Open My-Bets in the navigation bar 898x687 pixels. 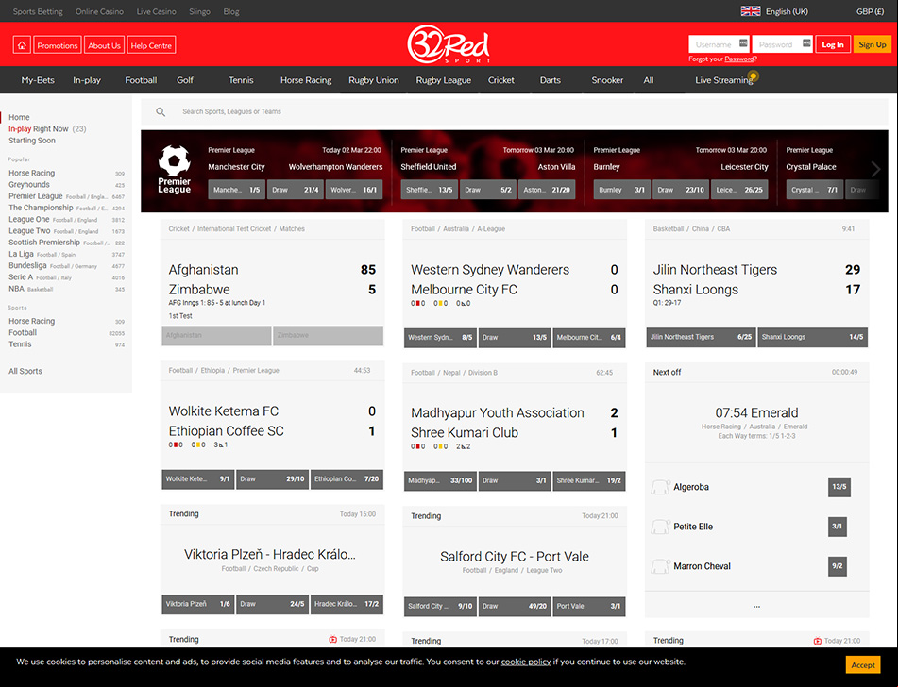pyautogui.click(x=38, y=80)
